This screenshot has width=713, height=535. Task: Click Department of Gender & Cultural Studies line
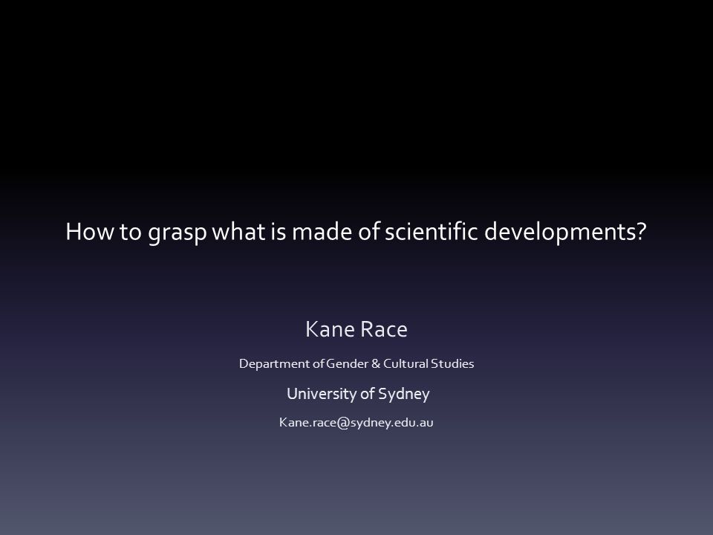point(356,363)
